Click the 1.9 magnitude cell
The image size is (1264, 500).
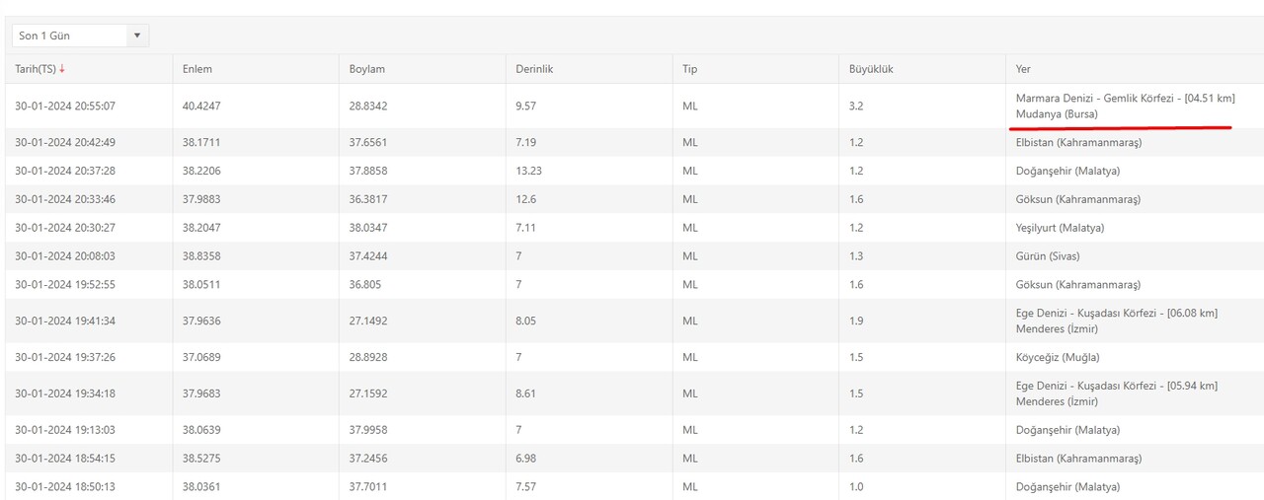point(856,321)
